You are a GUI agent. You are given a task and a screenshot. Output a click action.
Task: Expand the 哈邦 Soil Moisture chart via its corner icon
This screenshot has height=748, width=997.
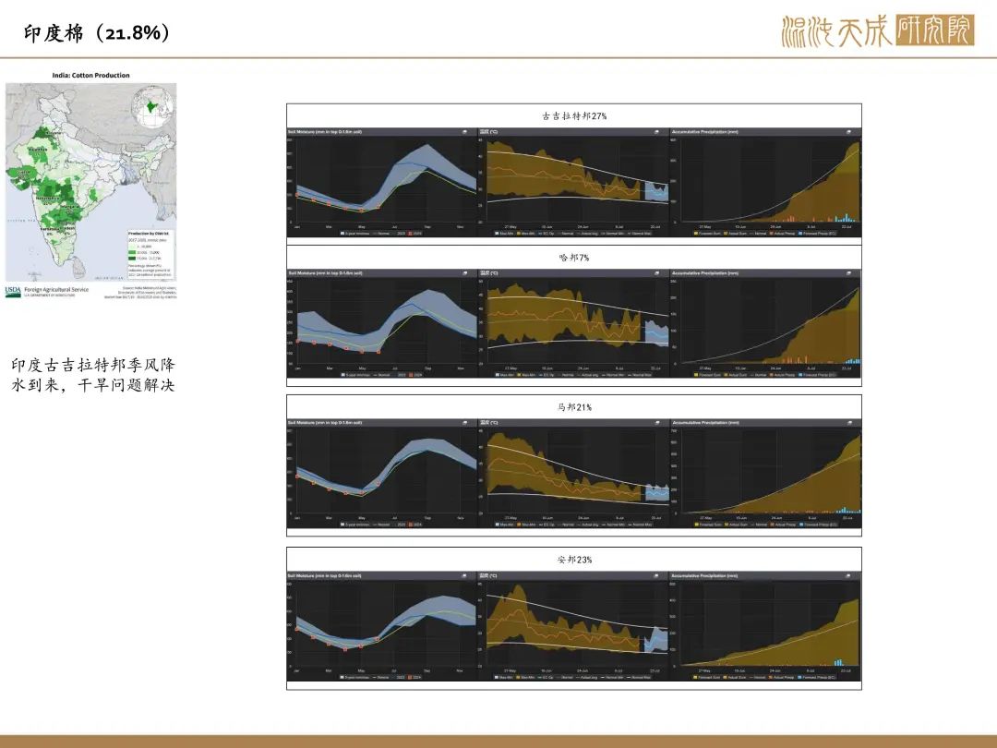tap(464, 272)
